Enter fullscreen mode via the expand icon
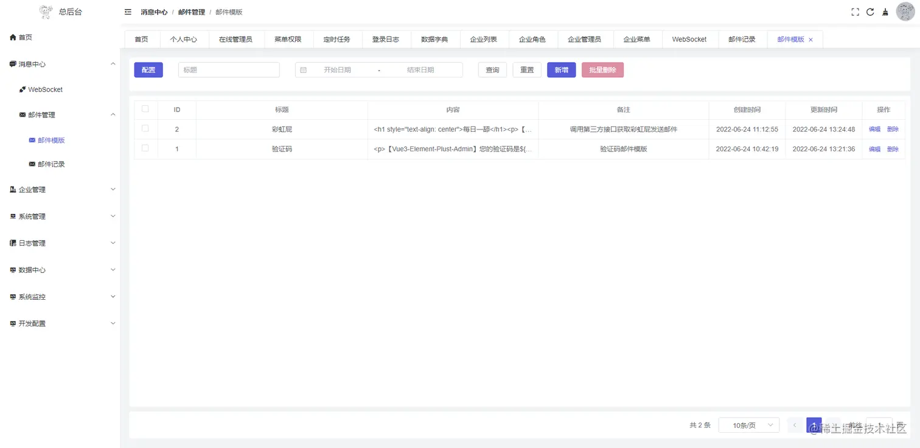920x448 pixels. (855, 12)
